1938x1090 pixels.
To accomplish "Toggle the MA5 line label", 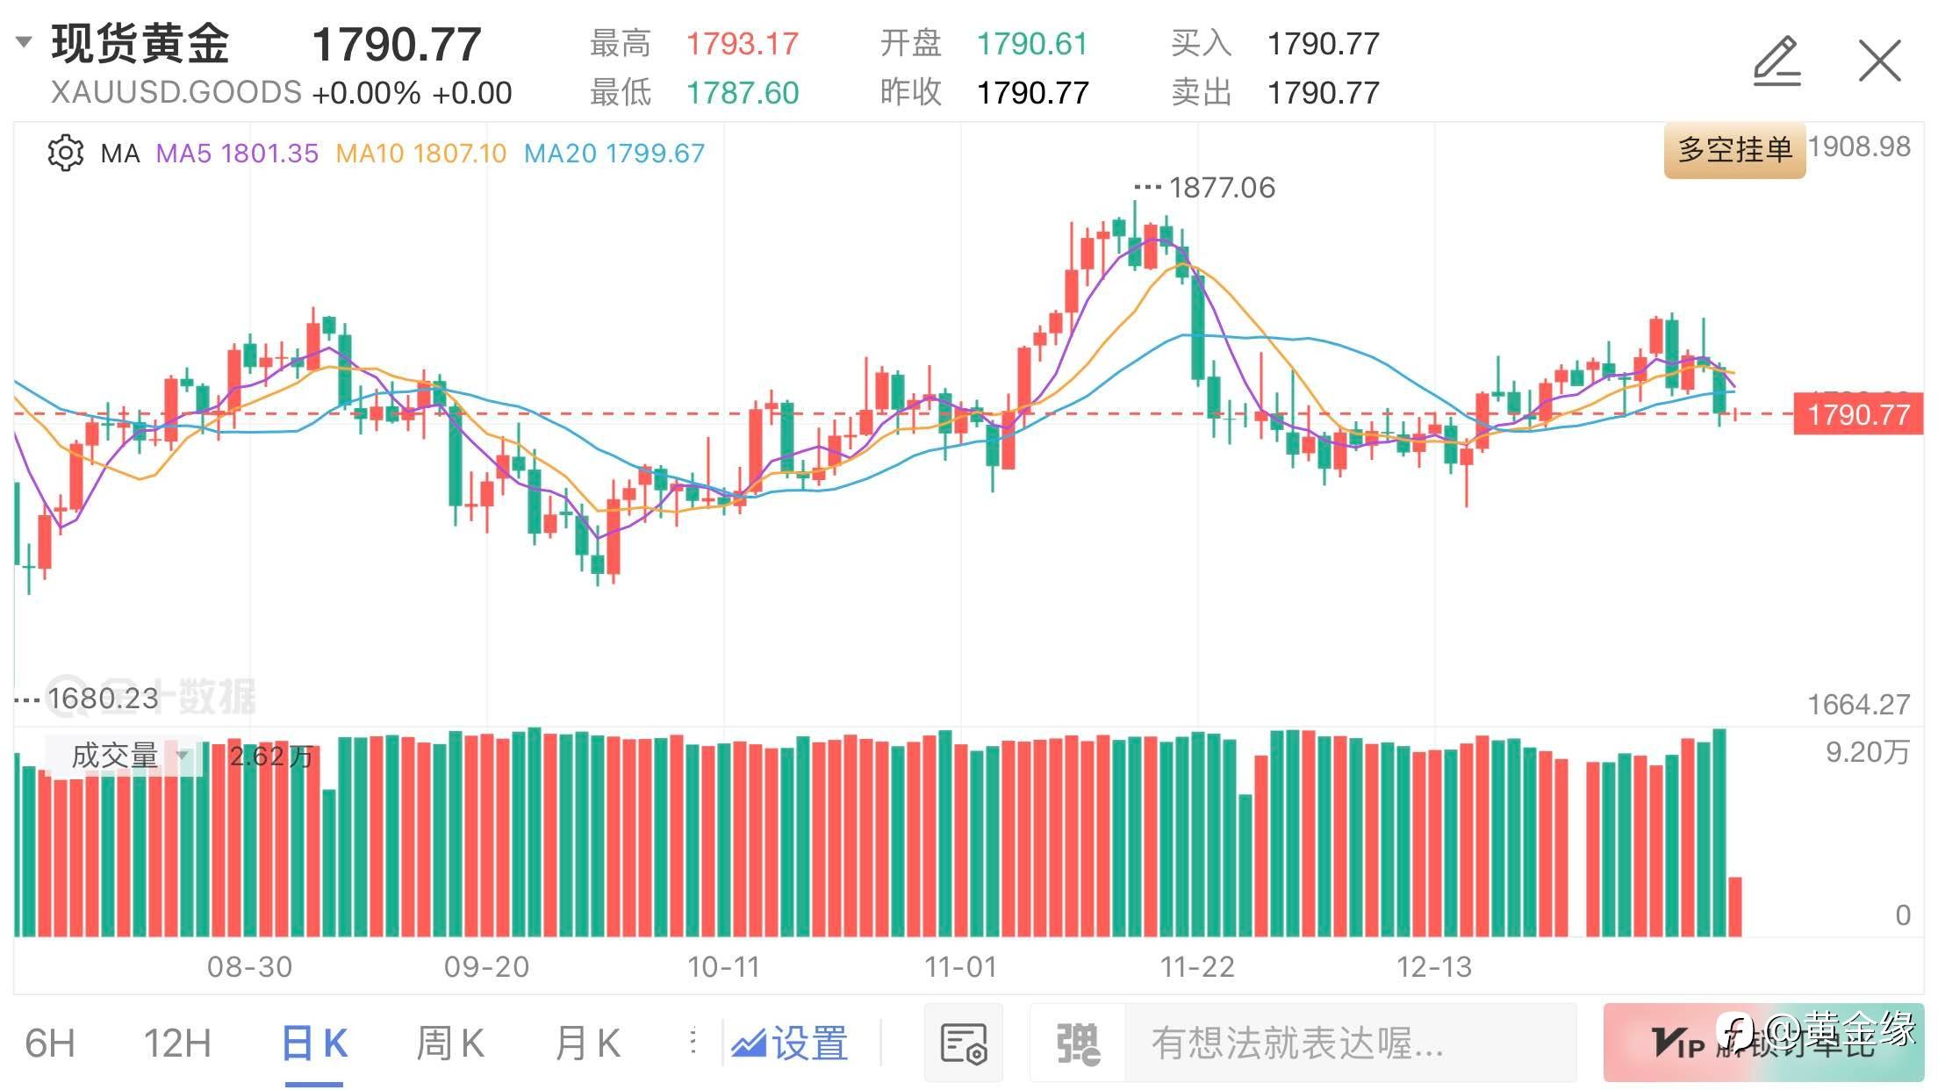I will click(237, 154).
